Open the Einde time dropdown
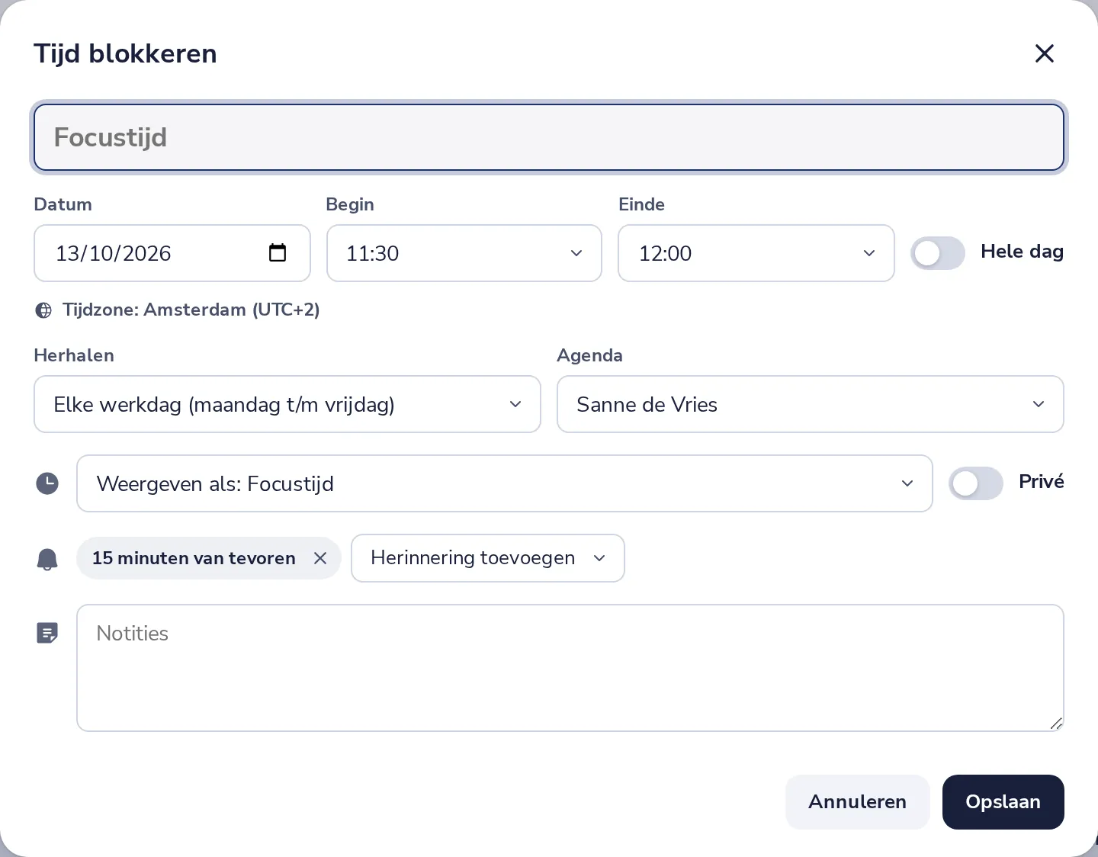The width and height of the screenshot is (1098, 857). (756, 253)
